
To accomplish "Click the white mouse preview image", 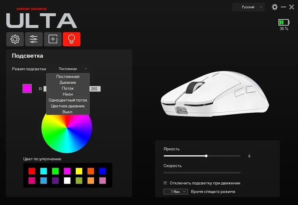I will click(214, 94).
